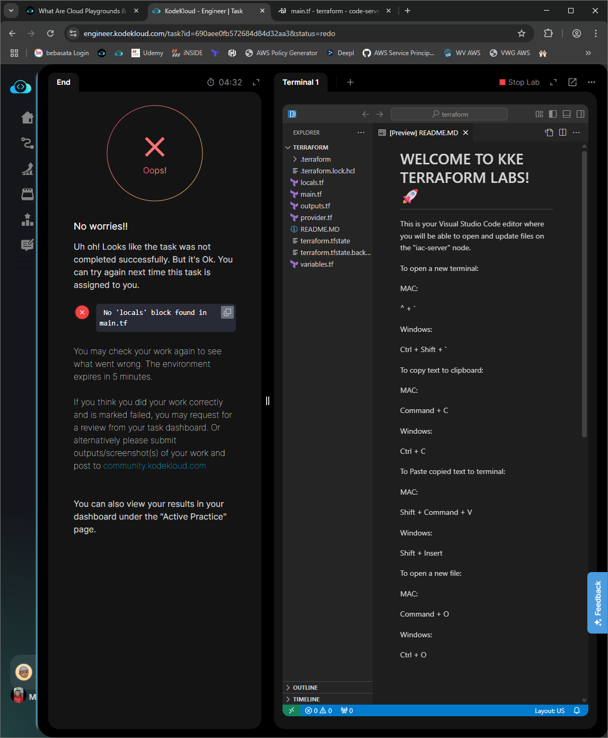The image size is (608, 738).
Task: Switch to 'main.tf - terraform - code-server' browser tab
Action: pos(336,11)
